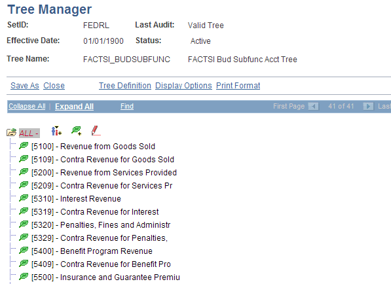The width and height of the screenshot is (391, 284).
Task: Click leaf icon beside 5109 Contra Revenue
Action: tap(24, 159)
